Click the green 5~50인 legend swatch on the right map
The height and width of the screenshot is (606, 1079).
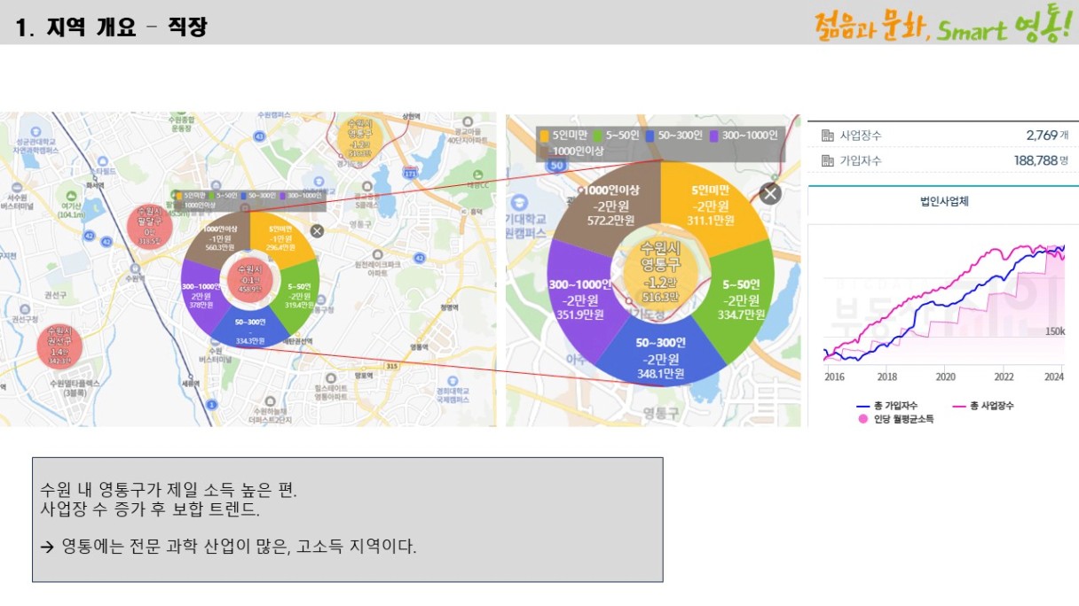point(597,136)
